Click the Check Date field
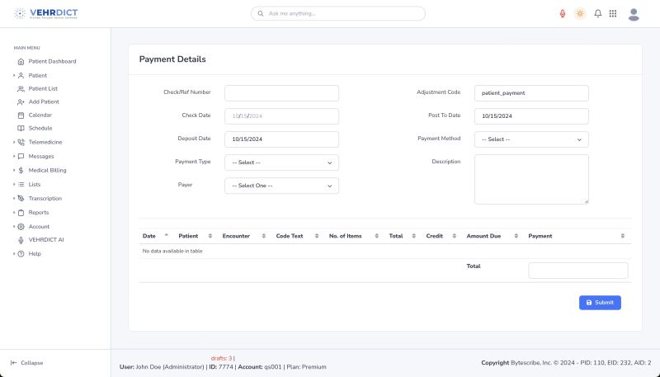Image resolution: width=660 pixels, height=377 pixels. pyautogui.click(x=281, y=116)
